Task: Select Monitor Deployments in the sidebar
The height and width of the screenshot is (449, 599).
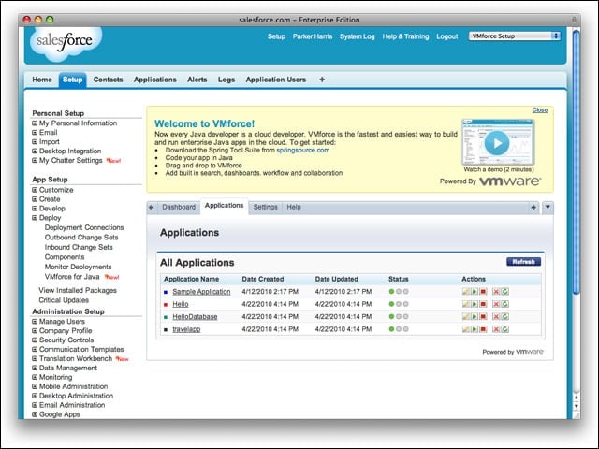Action: [78, 267]
